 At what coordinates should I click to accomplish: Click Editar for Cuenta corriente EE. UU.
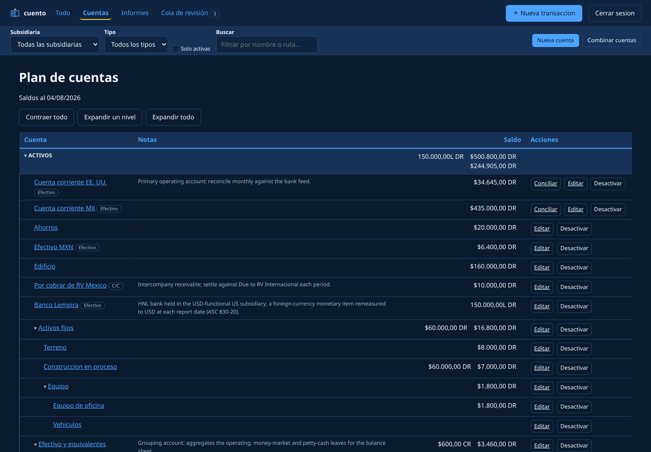[575, 184]
